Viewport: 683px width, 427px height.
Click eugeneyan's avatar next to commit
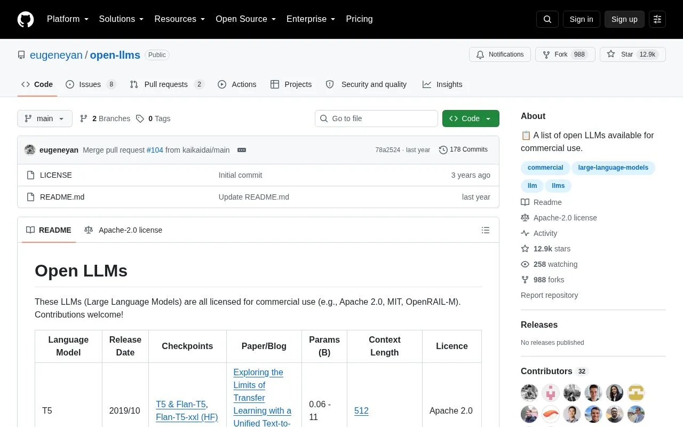[30, 150]
